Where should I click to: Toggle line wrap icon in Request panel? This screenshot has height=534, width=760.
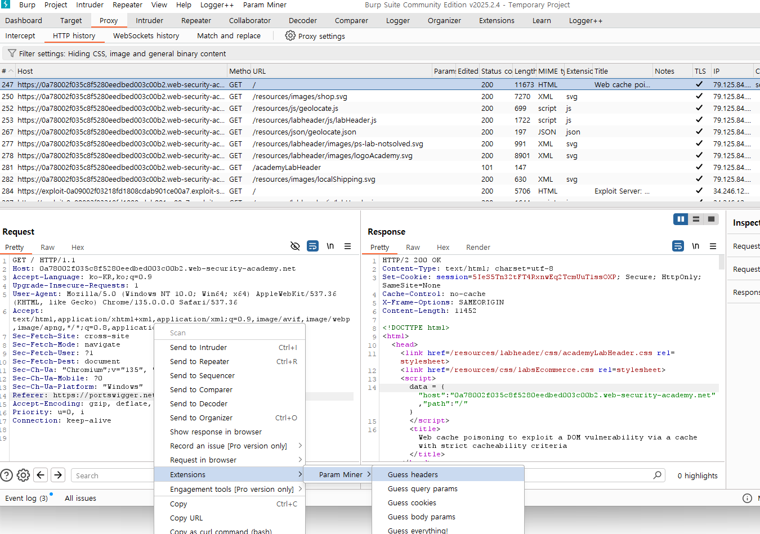coord(312,246)
